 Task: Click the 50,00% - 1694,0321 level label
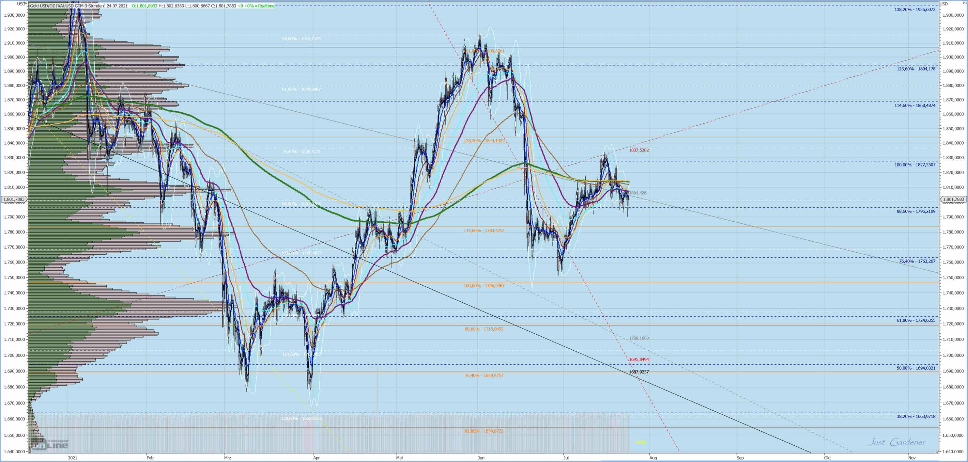click(x=916, y=368)
